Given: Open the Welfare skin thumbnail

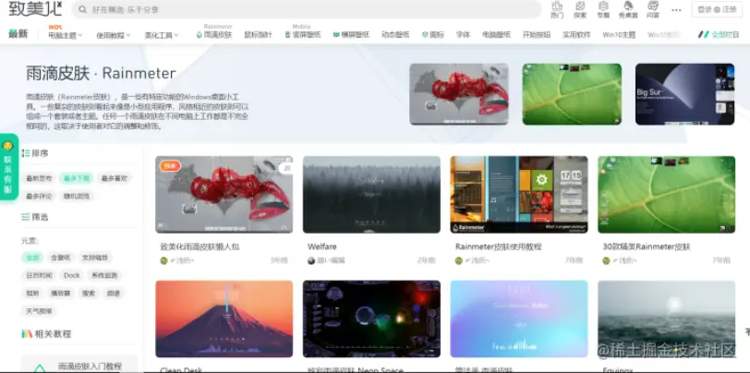Looking at the screenshot, I should 371,195.
